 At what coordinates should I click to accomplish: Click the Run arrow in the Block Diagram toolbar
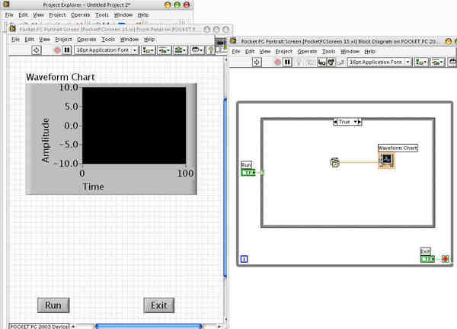pos(257,62)
